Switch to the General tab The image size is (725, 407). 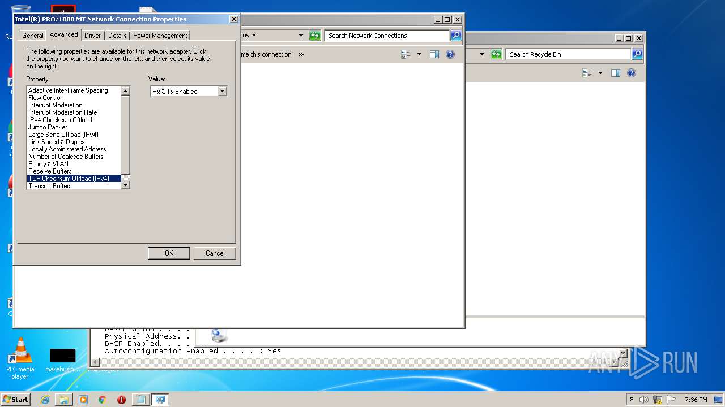(32, 35)
